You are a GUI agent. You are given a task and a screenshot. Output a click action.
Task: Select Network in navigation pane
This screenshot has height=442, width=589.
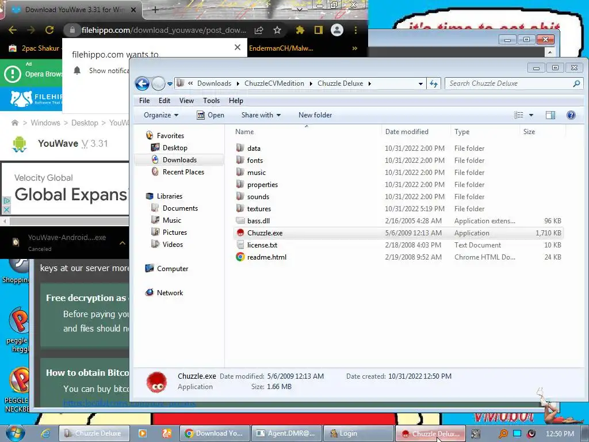pos(170,293)
